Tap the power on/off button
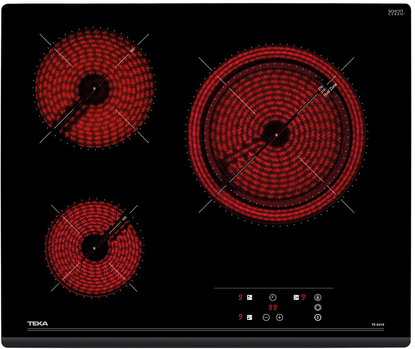This screenshot has height=349, width=415. tap(317, 317)
